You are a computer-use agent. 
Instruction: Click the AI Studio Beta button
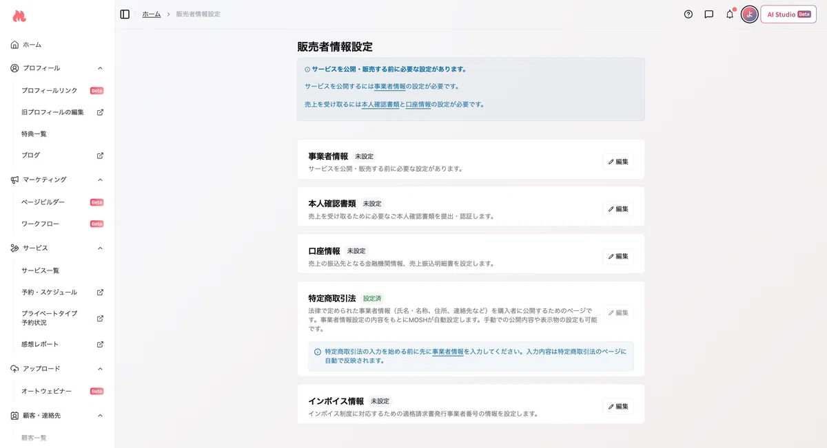[x=788, y=14]
